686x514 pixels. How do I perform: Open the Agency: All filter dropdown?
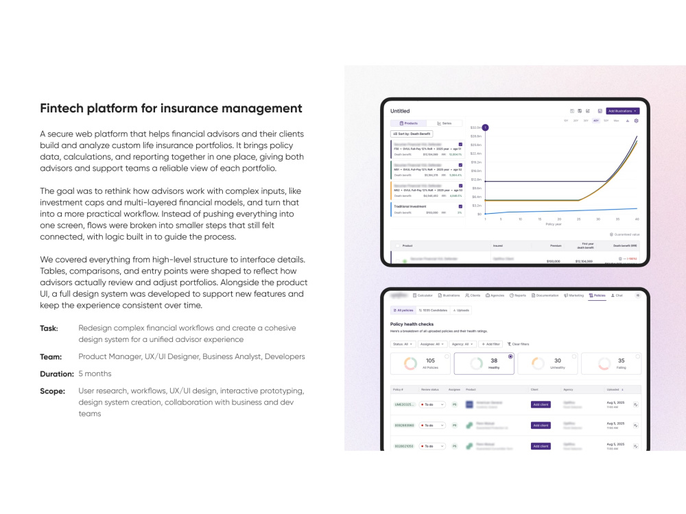pos(462,345)
